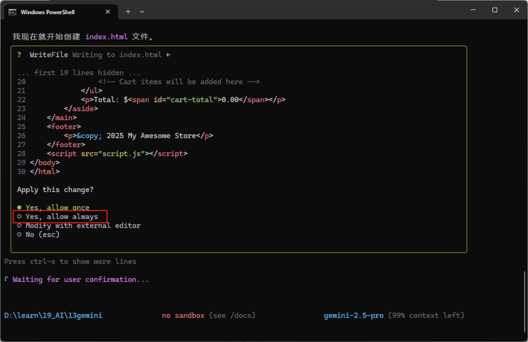Click the closing body tag on line 29

(x=45, y=163)
